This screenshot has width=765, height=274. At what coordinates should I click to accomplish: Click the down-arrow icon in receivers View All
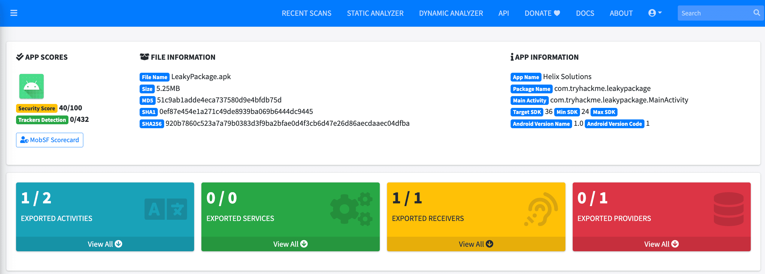coord(490,244)
